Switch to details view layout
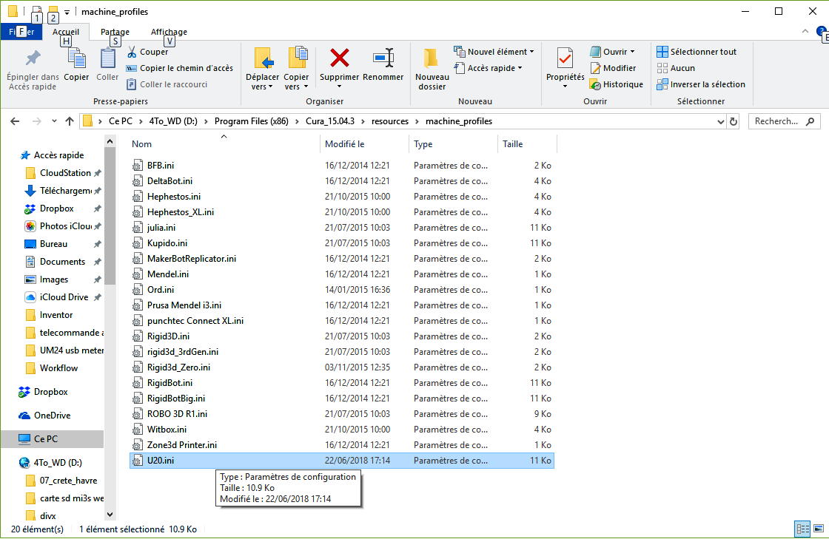 pos(802,529)
